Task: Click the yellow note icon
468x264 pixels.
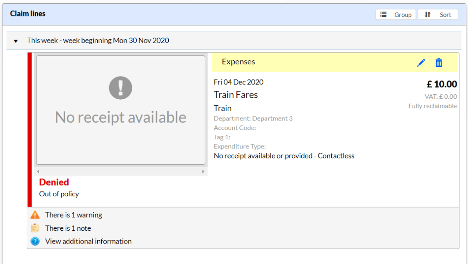Action: 35,228
